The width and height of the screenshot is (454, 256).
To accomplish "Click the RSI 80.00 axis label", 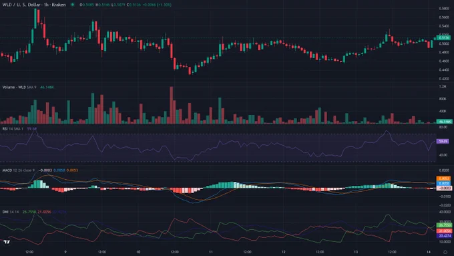I will (443, 127).
